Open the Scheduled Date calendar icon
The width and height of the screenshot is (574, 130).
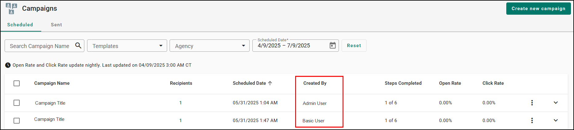click(x=332, y=46)
